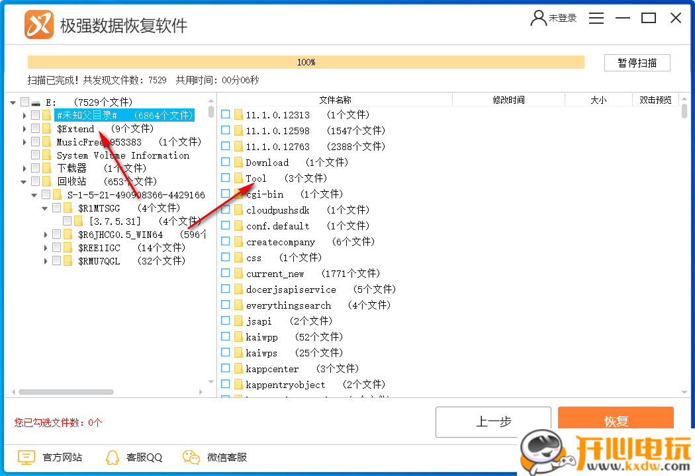Click the orange 恢复 button
Screen dimensions: 695x476
point(616,418)
